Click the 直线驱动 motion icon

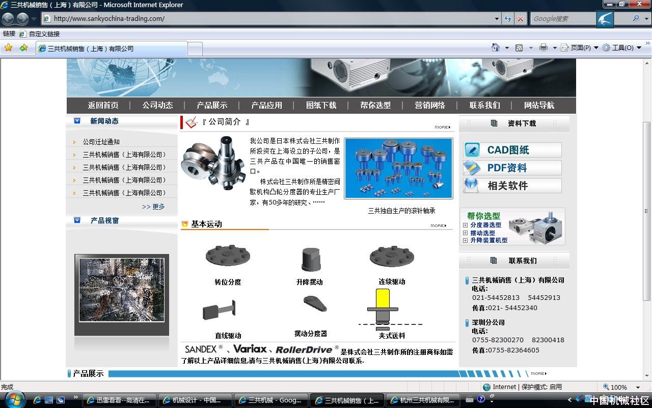click(220, 310)
